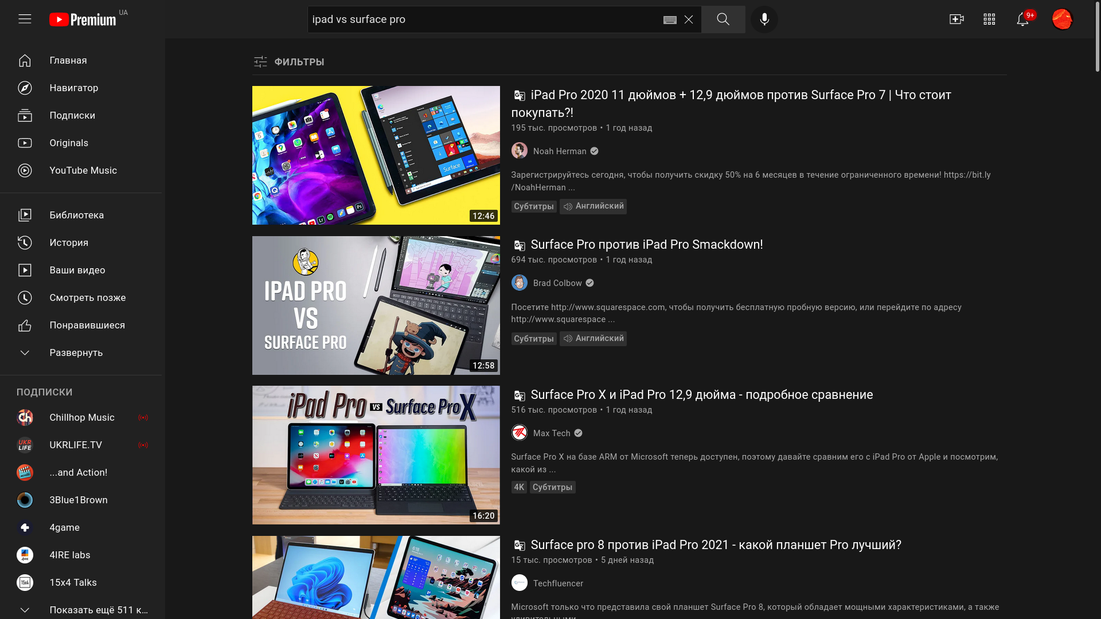Open Библиотека in sidebar
The height and width of the screenshot is (619, 1101).
point(81,215)
